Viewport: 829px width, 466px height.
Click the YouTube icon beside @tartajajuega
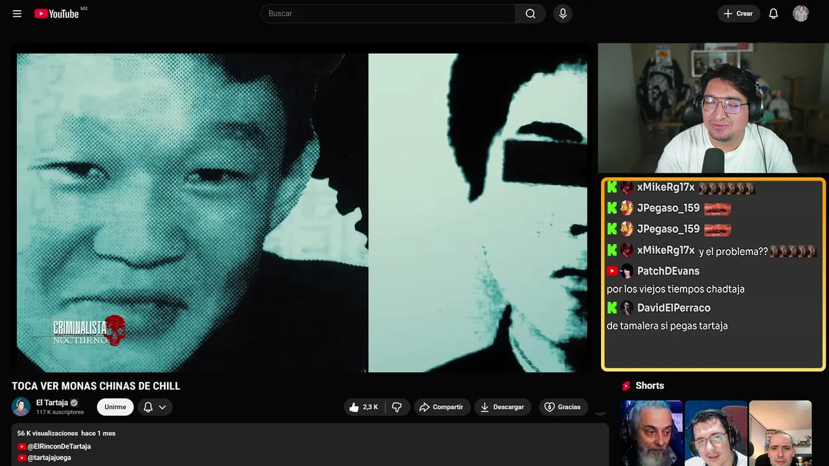(21, 458)
